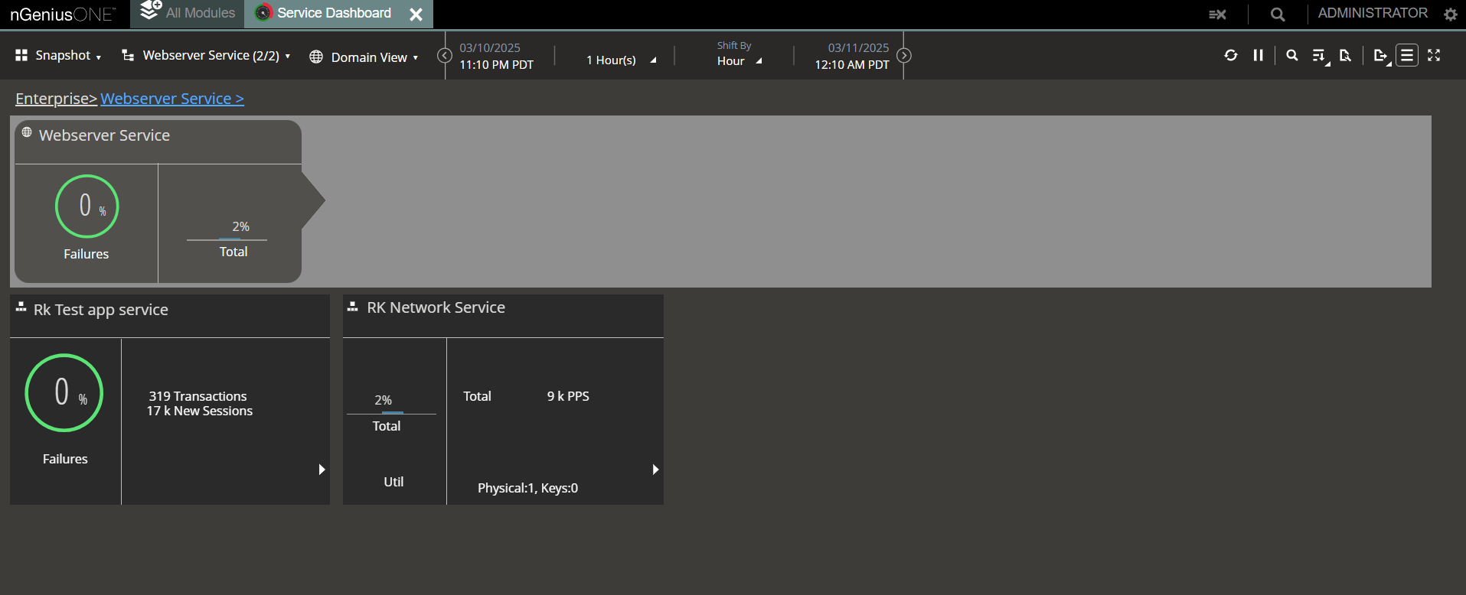This screenshot has height=595, width=1466.
Task: Open the export dropdown icon
Action: pos(1382,56)
